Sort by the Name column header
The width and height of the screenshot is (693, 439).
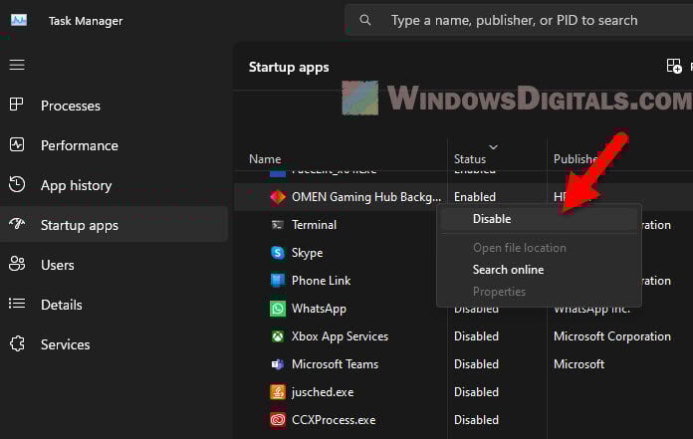265,159
